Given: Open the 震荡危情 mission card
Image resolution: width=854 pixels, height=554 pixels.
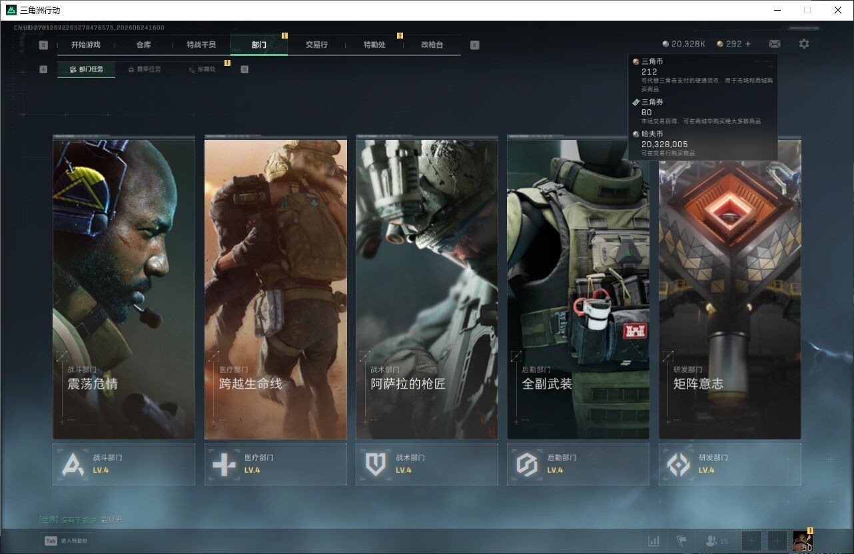Looking at the screenshot, I should point(124,288).
